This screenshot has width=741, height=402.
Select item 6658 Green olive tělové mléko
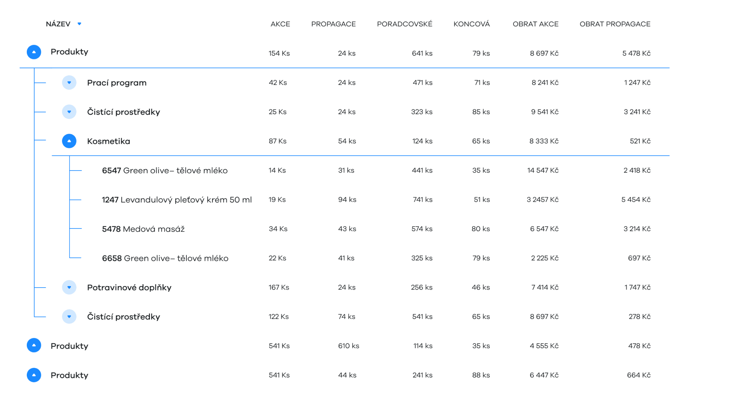pos(165,258)
